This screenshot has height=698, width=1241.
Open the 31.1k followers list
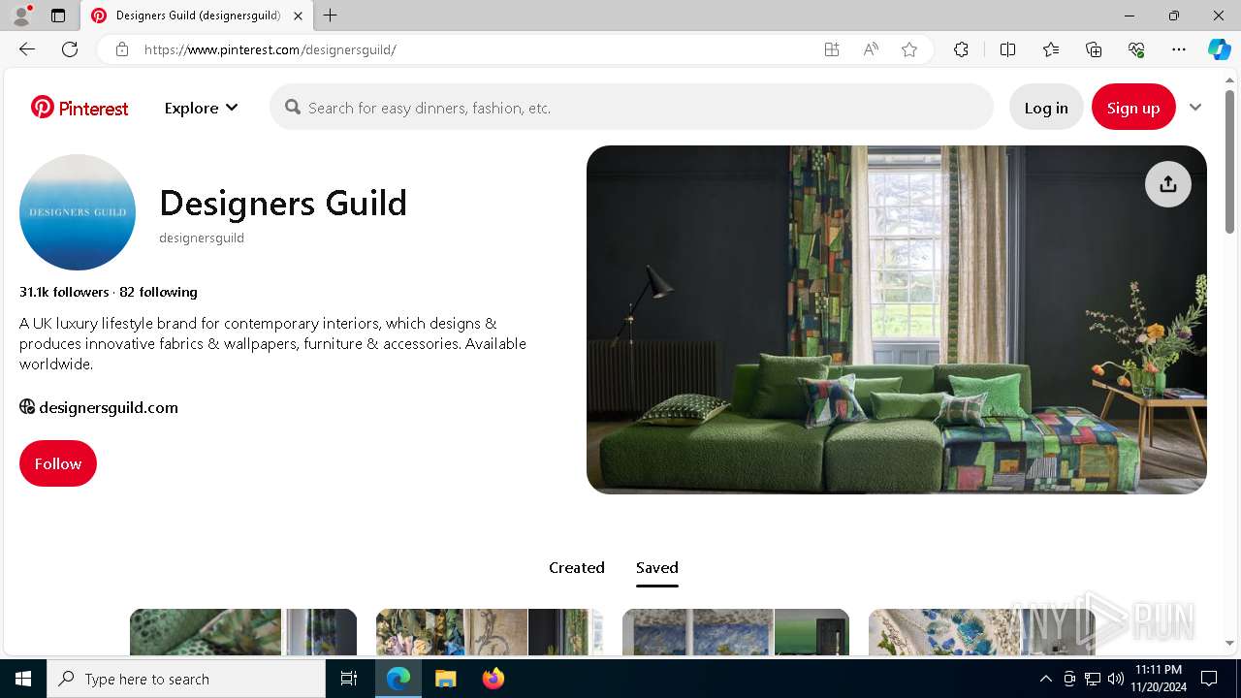point(64,292)
